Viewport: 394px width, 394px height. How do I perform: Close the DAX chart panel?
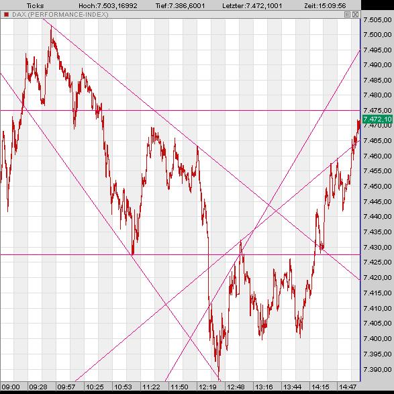coord(355,15)
